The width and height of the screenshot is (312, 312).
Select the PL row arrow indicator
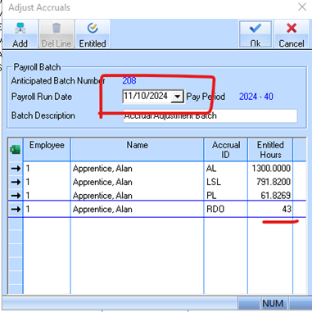pyautogui.click(x=16, y=195)
